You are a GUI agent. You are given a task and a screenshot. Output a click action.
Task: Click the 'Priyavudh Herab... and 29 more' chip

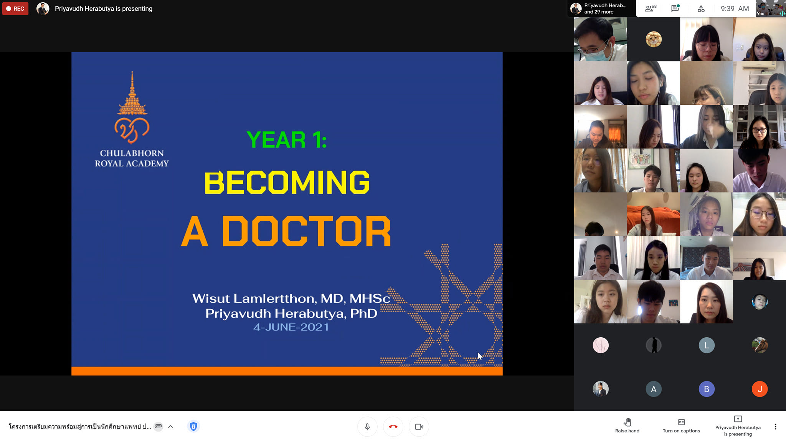(x=601, y=8)
